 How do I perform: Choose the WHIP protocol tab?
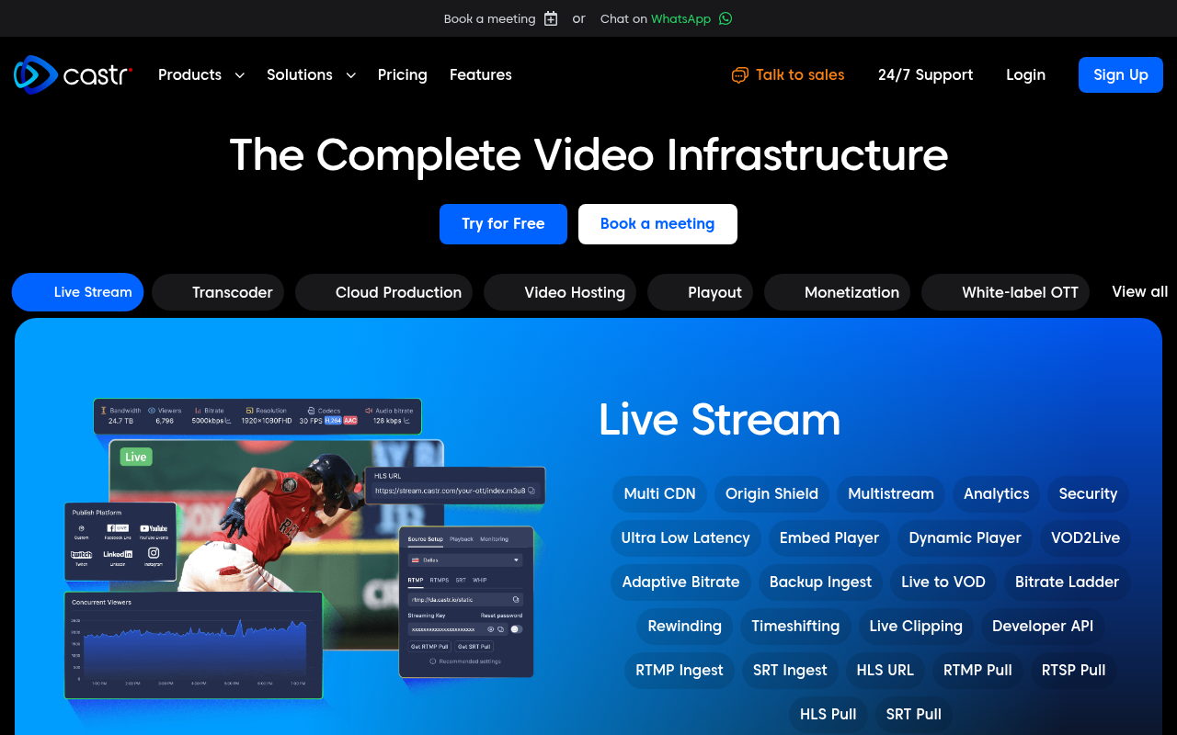coord(480,580)
